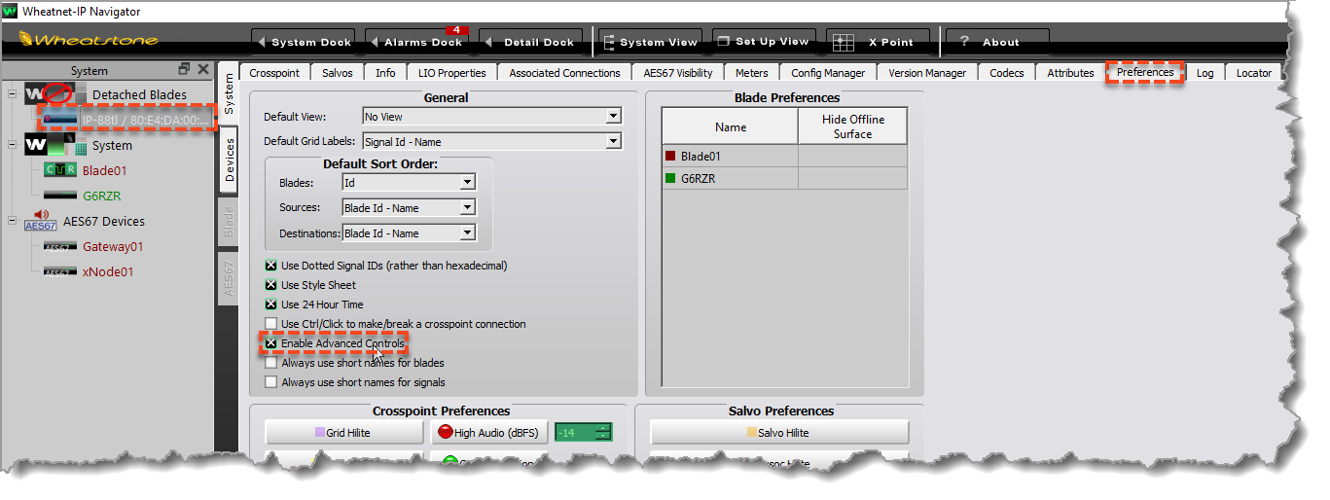Open the Default Grid Labels dropdown
The width and height of the screenshot is (1330, 500).
(612, 142)
